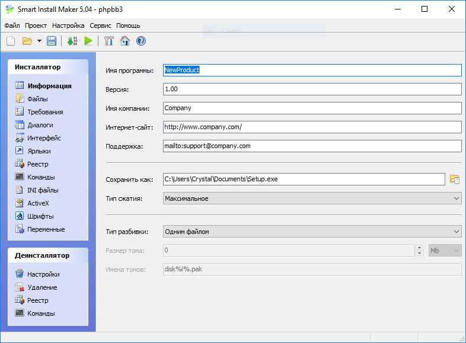Image resolution: width=466 pixels, height=343 pixels.
Task: Open the Шрифты section
Action: pos(34,216)
